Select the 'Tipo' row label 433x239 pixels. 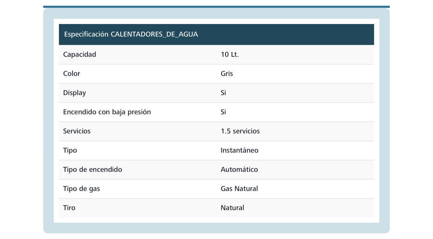[70, 150]
